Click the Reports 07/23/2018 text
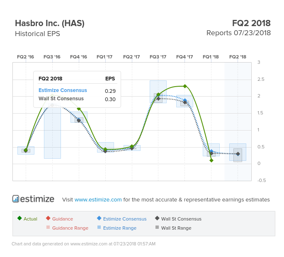The image size is (284, 257). pos(238,33)
